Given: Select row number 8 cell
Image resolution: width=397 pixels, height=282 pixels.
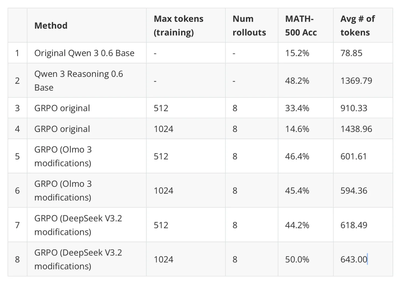Looking at the screenshot, I should tap(17, 260).
